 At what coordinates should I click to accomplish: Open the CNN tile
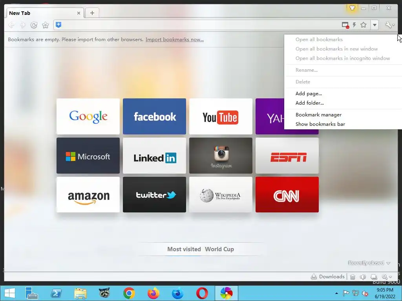point(287,194)
